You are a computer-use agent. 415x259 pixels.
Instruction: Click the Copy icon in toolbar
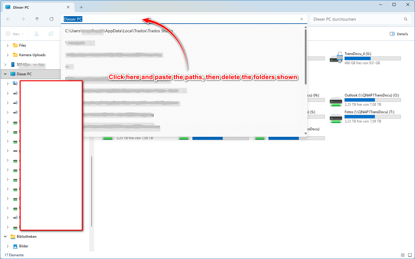click(51, 34)
